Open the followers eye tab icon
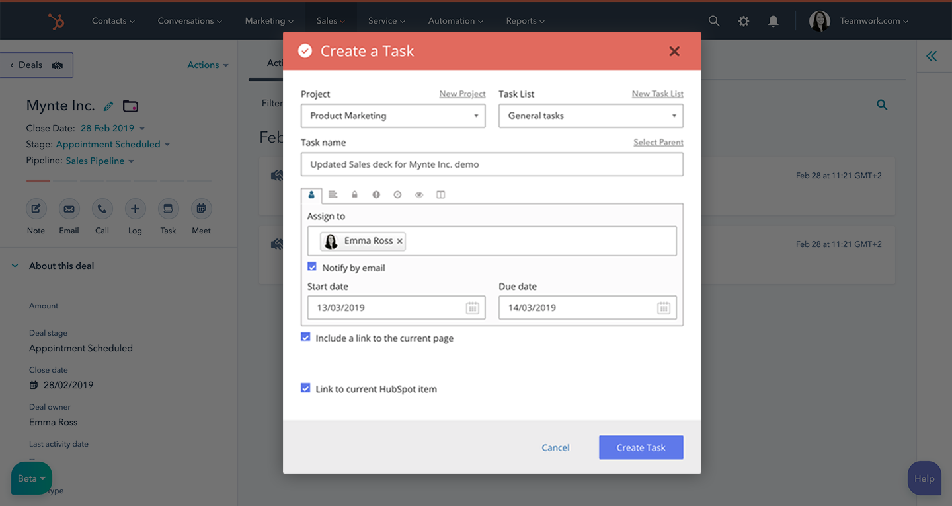Screen dimensions: 952x506 click(x=419, y=195)
